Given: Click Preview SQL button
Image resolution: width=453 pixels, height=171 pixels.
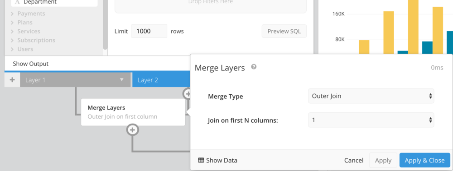Looking at the screenshot, I should tap(284, 31).
